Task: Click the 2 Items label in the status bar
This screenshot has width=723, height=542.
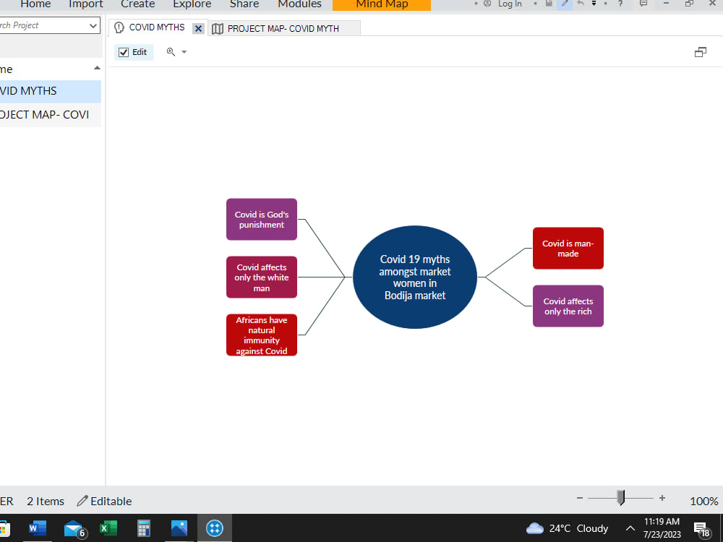Action: point(45,501)
